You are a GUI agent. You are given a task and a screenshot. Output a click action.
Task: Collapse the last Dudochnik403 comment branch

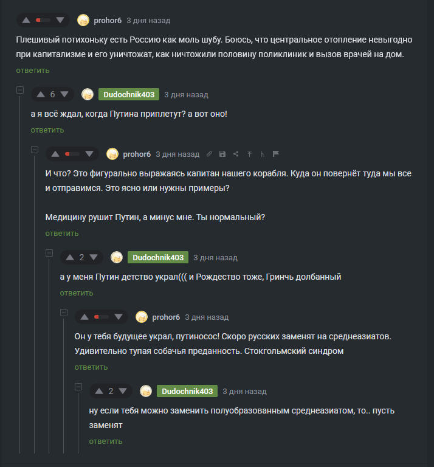coord(78,387)
